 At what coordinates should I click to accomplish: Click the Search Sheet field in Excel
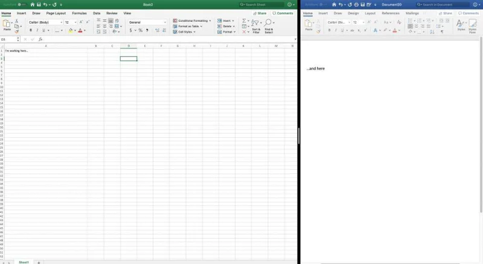(x=261, y=4)
